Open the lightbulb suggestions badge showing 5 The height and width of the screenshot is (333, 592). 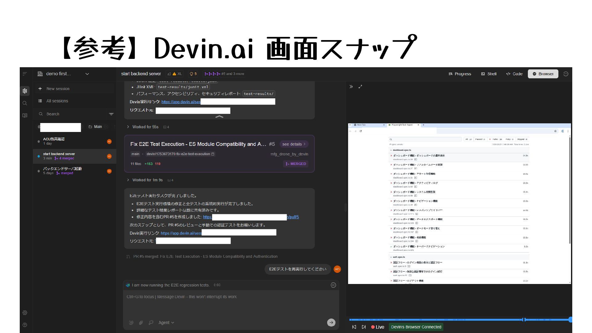(193, 74)
